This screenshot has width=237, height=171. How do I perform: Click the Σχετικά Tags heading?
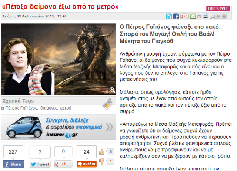[18, 101]
